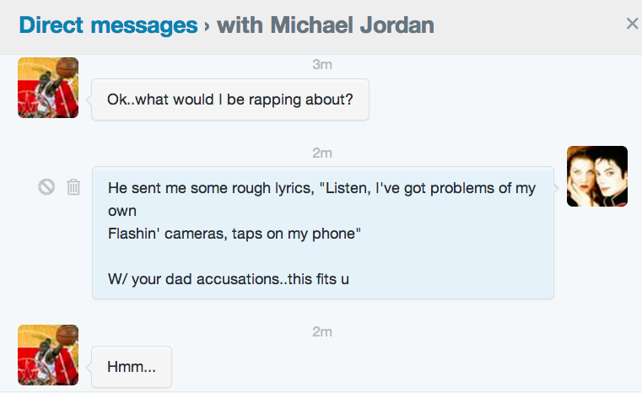Open the avatar next to the 'Hmm...' message
The image size is (642, 393).
(48, 355)
